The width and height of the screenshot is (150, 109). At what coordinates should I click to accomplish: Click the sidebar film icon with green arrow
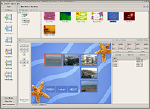click(x=8, y=17)
